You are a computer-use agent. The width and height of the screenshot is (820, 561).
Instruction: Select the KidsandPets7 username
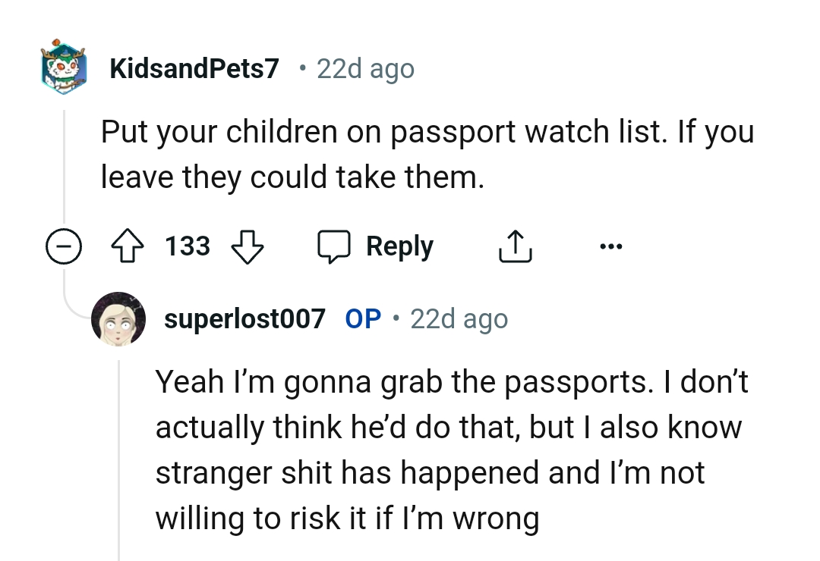(x=194, y=68)
